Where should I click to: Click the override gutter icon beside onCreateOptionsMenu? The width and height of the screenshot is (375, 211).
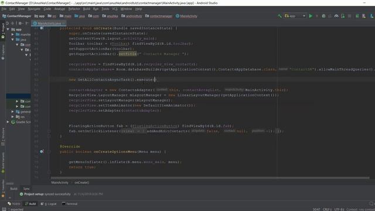(x=42, y=151)
